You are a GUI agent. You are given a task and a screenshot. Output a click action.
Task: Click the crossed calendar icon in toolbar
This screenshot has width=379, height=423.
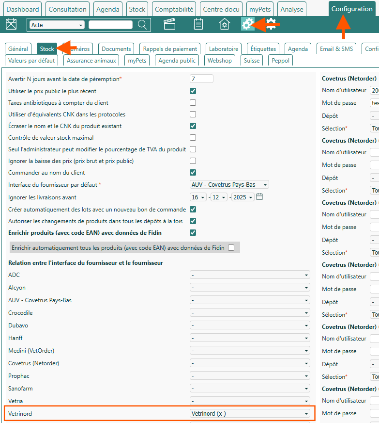[11, 24]
